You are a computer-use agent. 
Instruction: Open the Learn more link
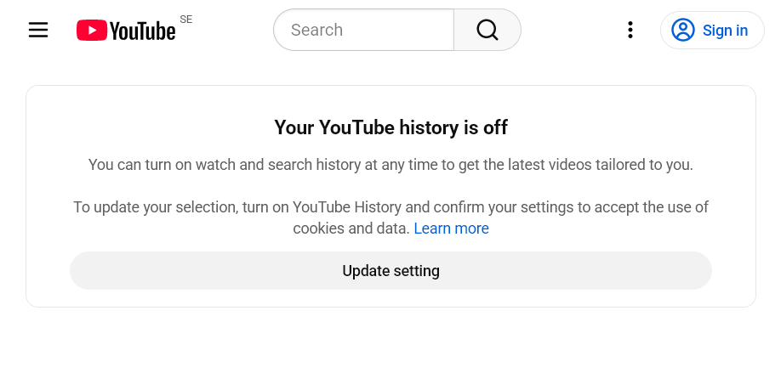pos(451,229)
